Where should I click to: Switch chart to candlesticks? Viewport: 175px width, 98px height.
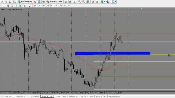pos(70,2)
